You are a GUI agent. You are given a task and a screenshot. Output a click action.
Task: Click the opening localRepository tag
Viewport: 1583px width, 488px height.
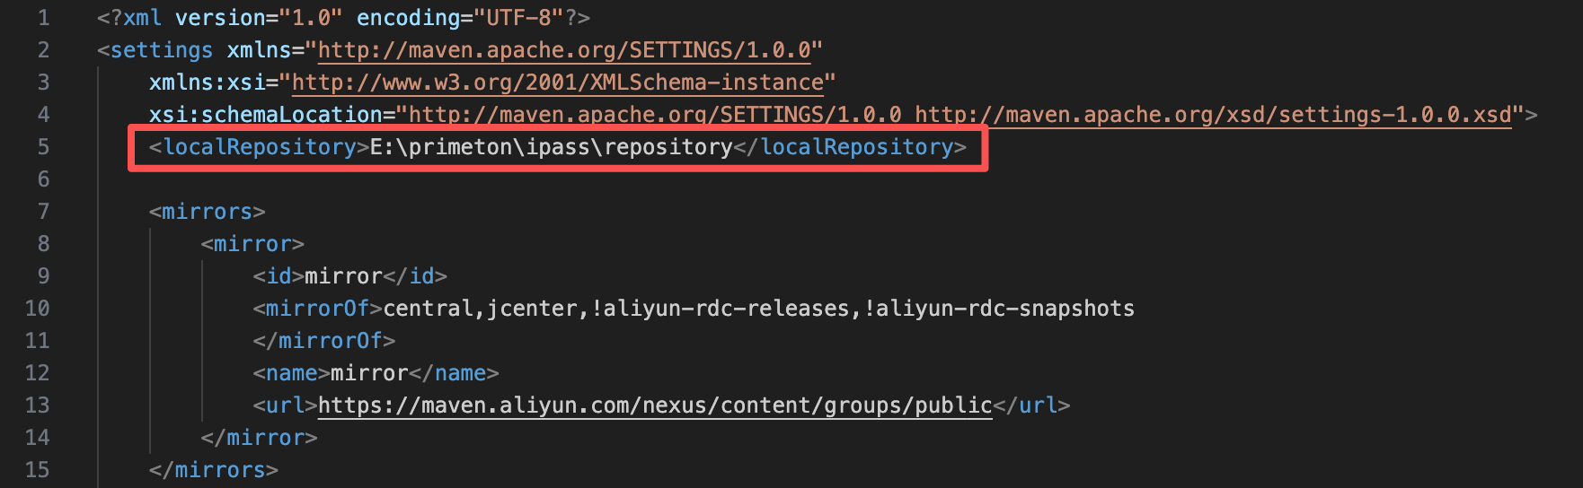[x=260, y=147]
